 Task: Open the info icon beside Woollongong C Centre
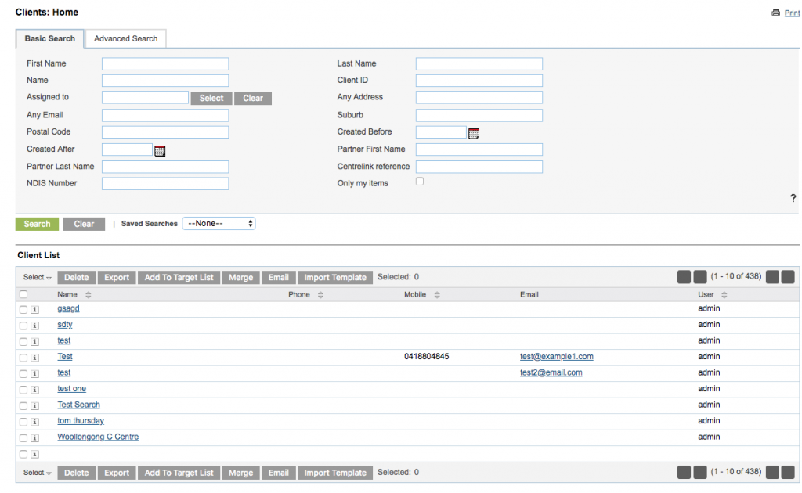tap(34, 437)
